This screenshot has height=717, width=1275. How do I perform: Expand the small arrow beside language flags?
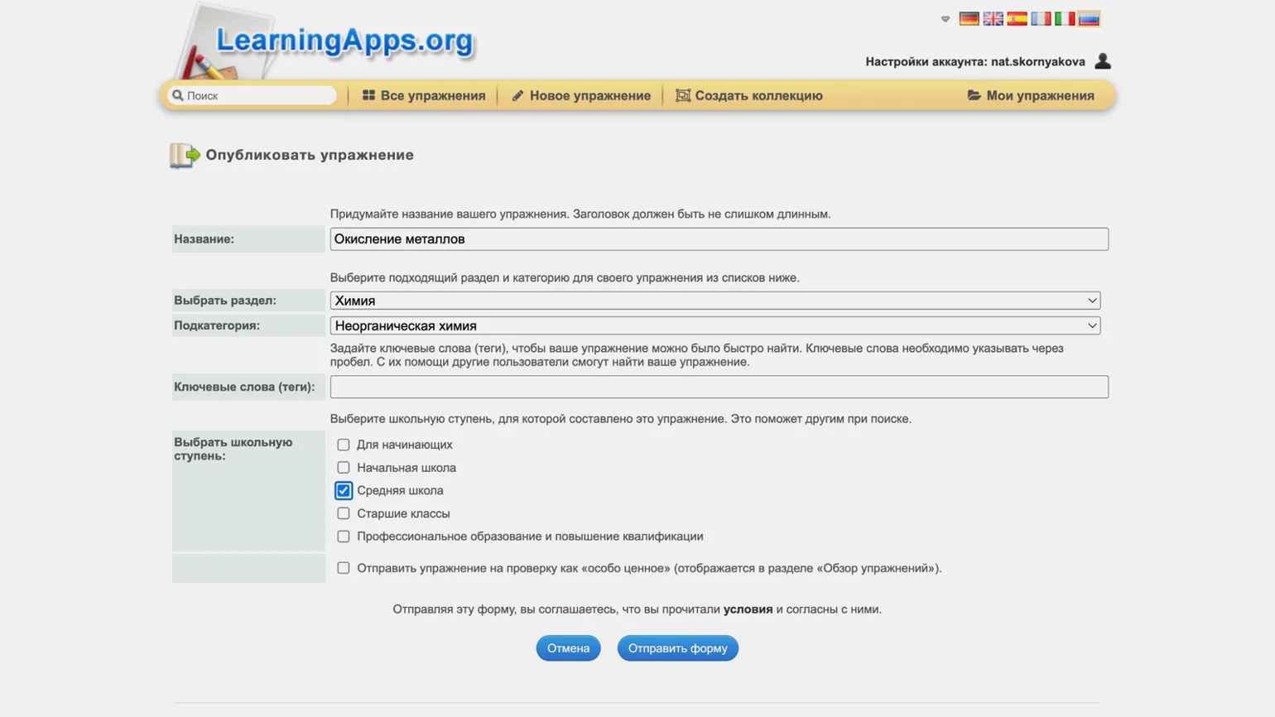(945, 19)
